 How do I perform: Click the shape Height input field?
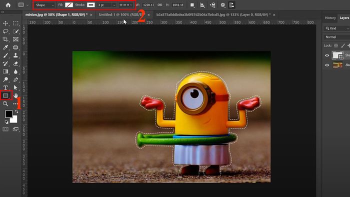(x=178, y=5)
